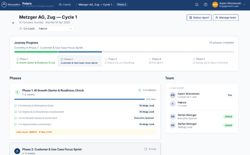Open the notifications bell
This screenshot has width=250, height=155.
point(197,4)
